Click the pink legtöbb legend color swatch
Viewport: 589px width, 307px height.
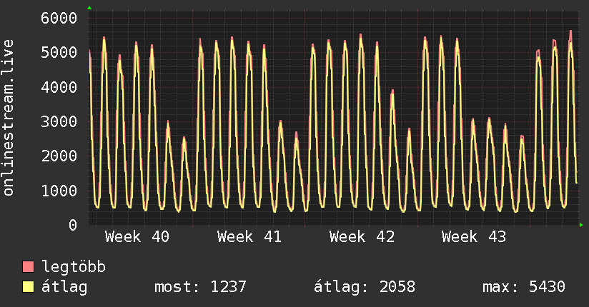pos(28,267)
